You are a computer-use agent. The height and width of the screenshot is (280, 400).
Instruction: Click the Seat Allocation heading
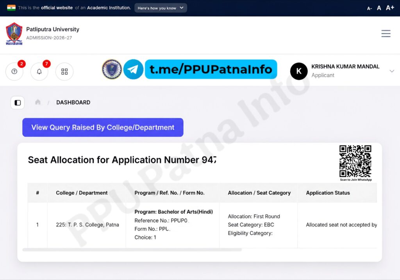pyautogui.click(x=122, y=160)
